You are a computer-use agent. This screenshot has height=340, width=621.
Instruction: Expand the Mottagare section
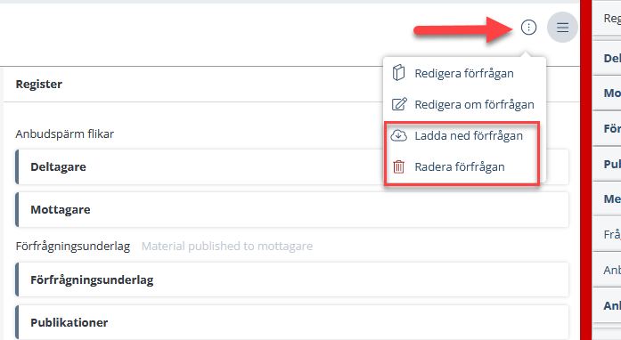pyautogui.click(x=292, y=209)
